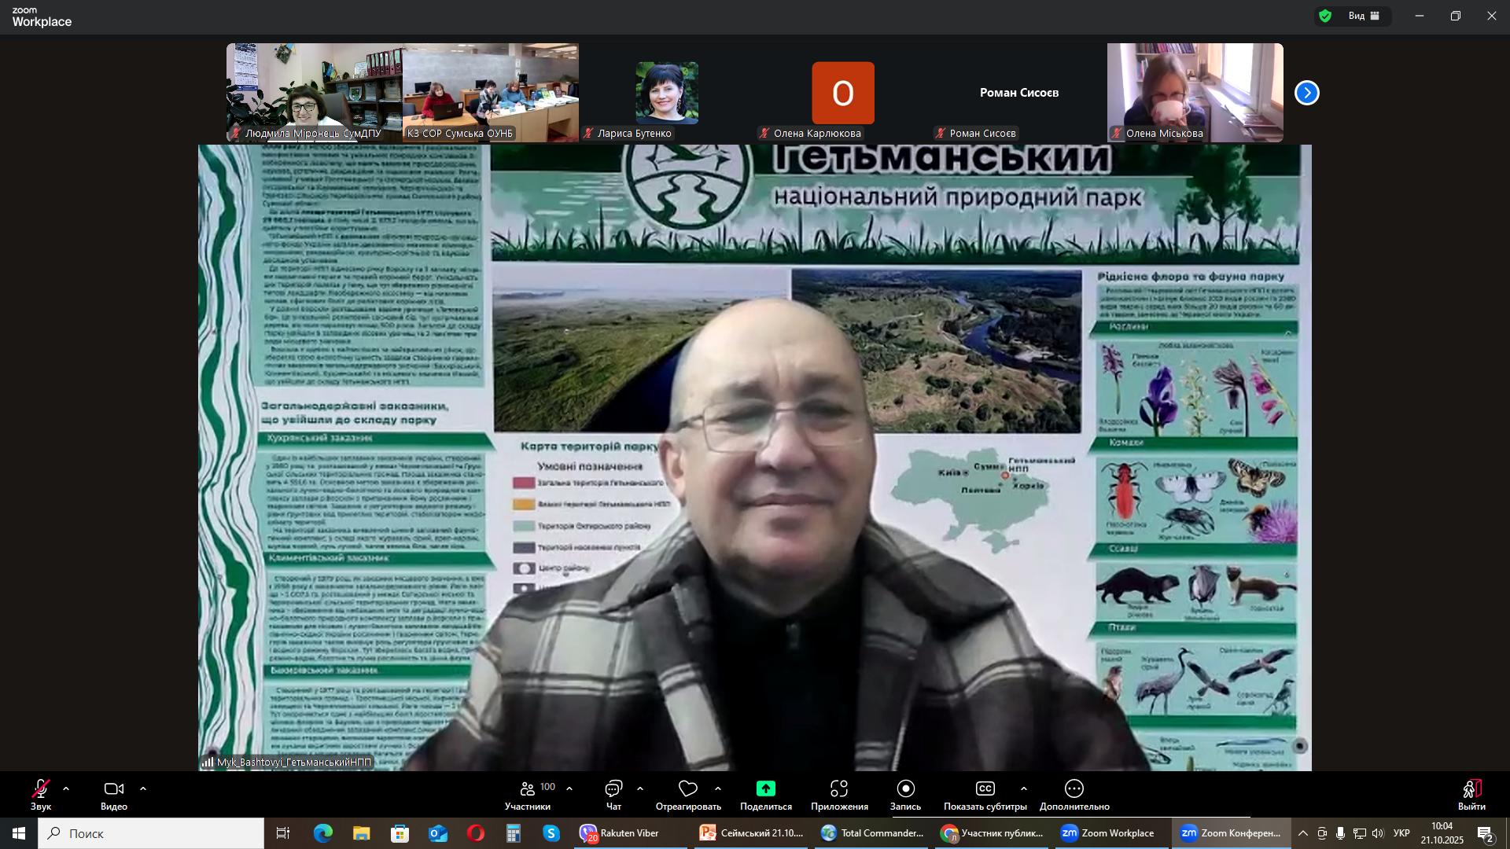This screenshot has height=849, width=1510.
Task: Expand the caret next to Показать субтитры
Action: [x=1023, y=788]
